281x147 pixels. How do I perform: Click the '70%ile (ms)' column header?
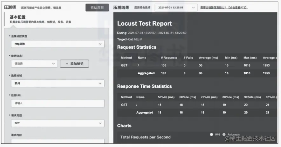(209, 97)
